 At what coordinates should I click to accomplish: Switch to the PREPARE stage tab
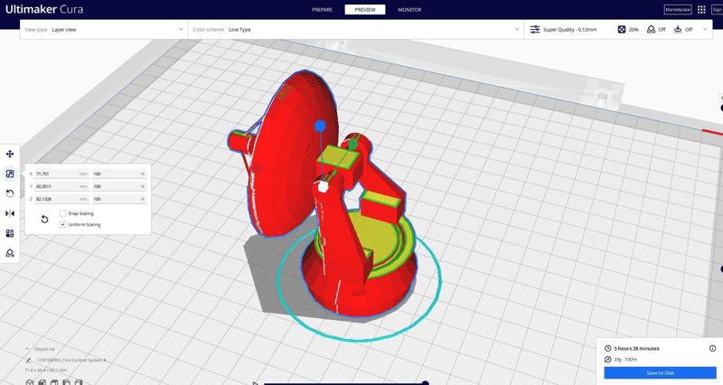(322, 10)
